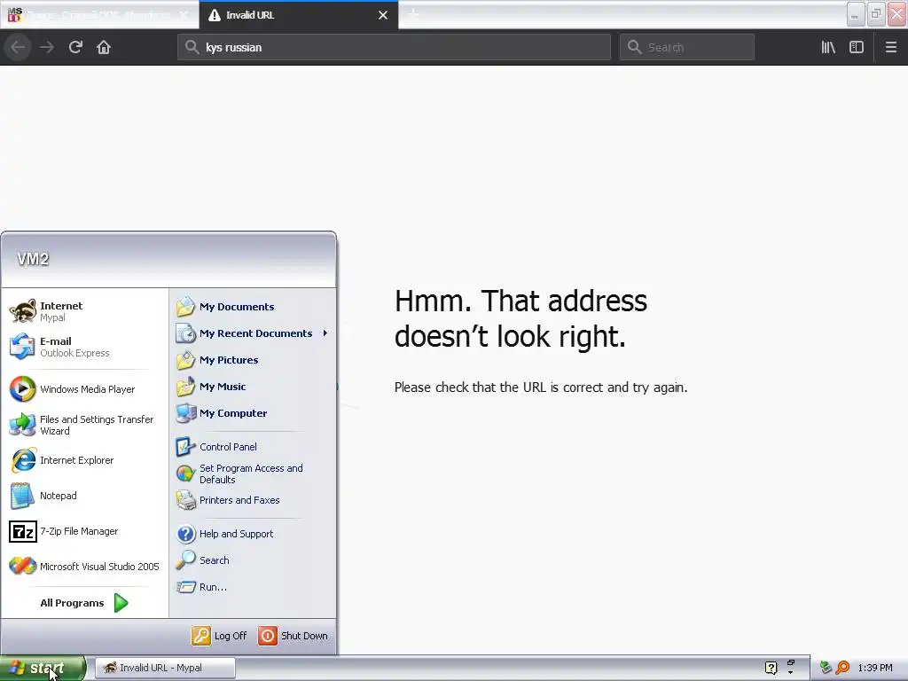Reload the current page
Screen dimensions: 908x681
pos(75,47)
